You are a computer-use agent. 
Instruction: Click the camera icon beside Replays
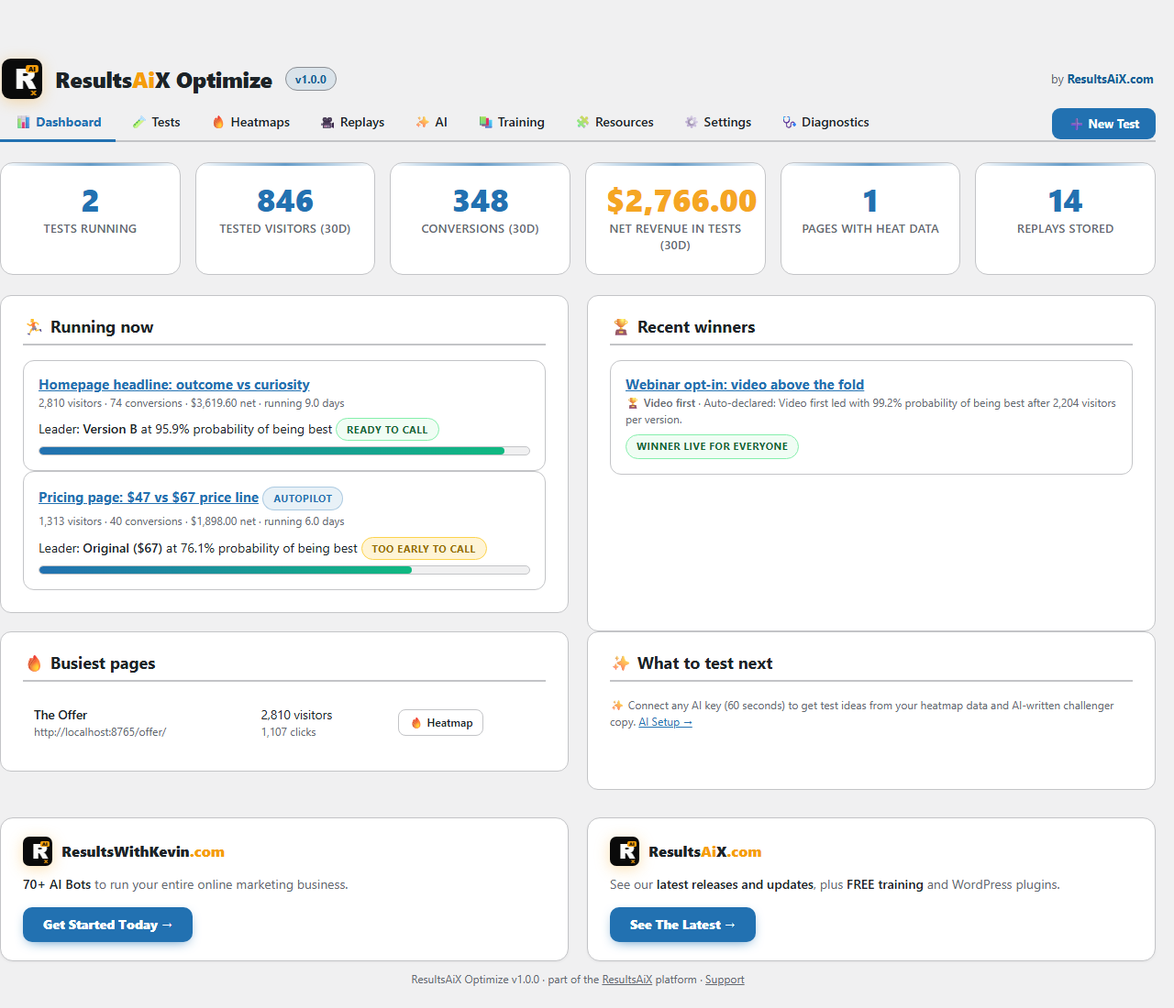(327, 123)
